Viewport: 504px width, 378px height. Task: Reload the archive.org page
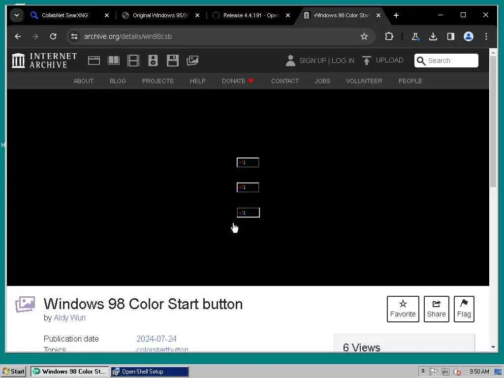pos(53,36)
